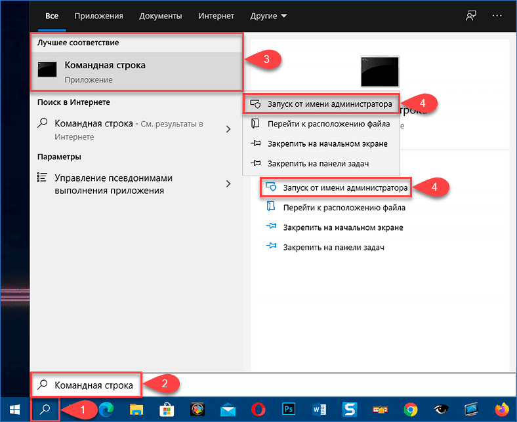Screen dimensions: 517x422
Task: Click the blue file location icon in right panel
Action: 271,206
